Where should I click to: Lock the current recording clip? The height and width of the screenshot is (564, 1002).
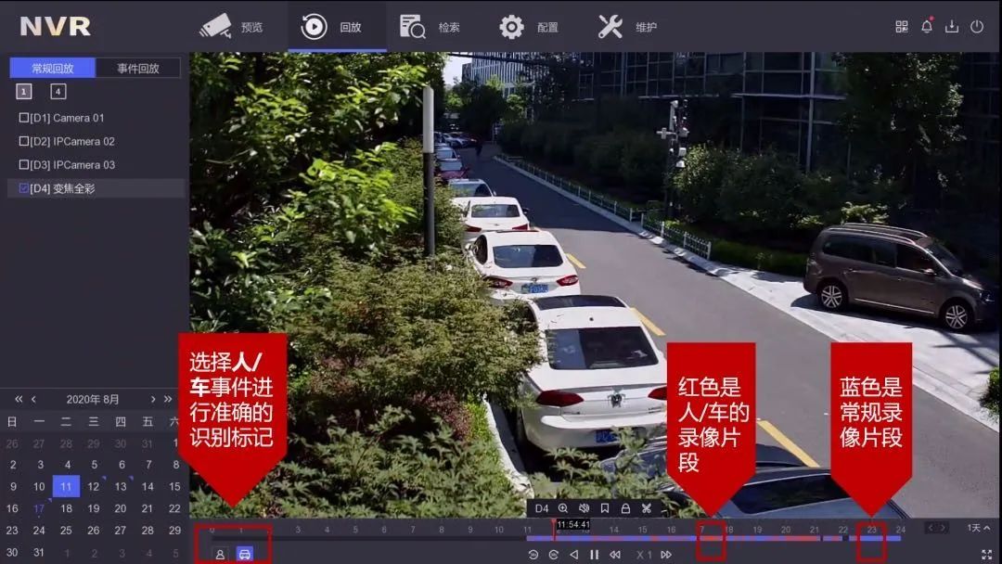pos(625,507)
